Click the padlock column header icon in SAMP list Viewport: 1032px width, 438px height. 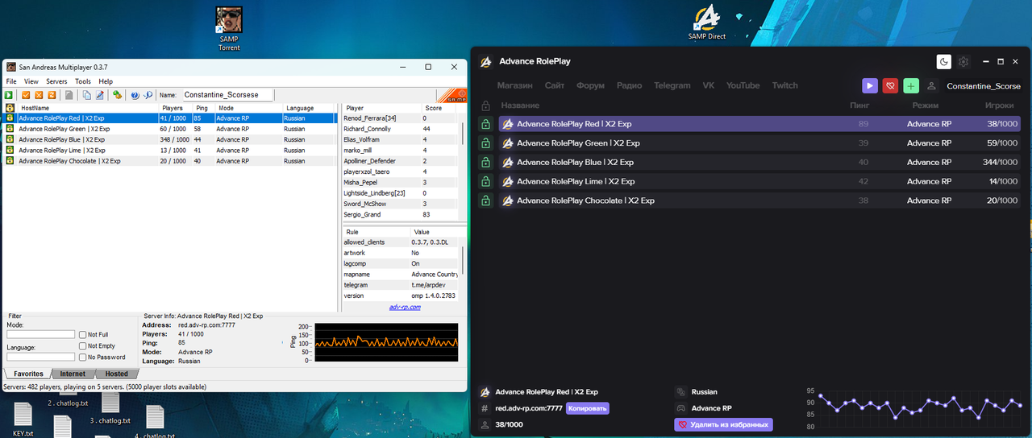(x=10, y=108)
